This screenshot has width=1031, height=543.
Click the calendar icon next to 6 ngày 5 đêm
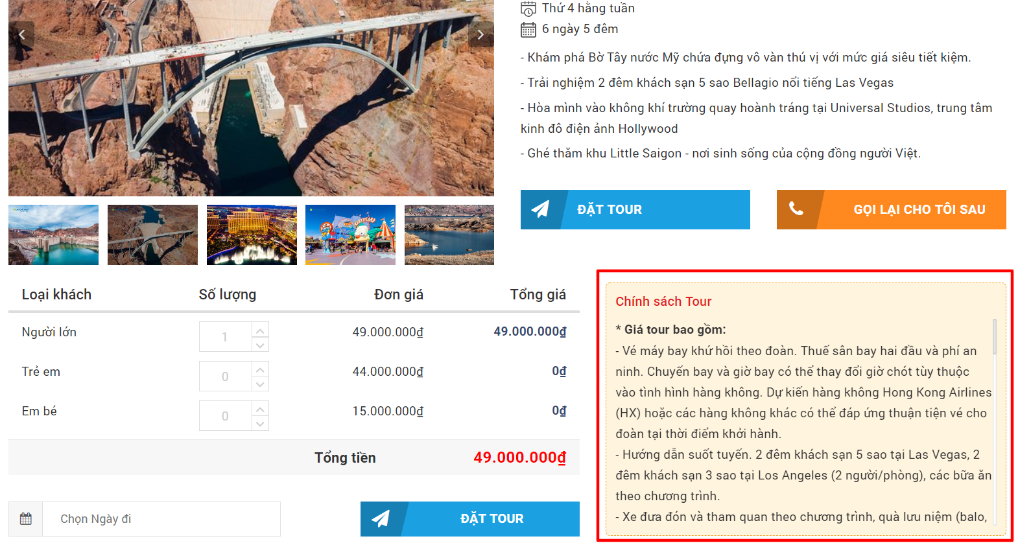[x=528, y=29]
